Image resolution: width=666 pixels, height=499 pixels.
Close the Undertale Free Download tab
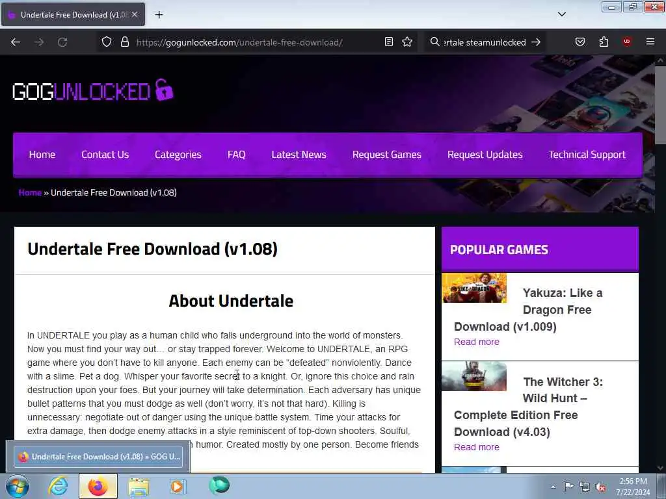[x=135, y=14]
